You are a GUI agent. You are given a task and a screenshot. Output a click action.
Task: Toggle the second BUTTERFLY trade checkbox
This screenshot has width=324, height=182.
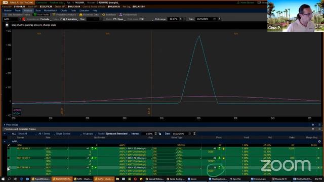click(9, 158)
